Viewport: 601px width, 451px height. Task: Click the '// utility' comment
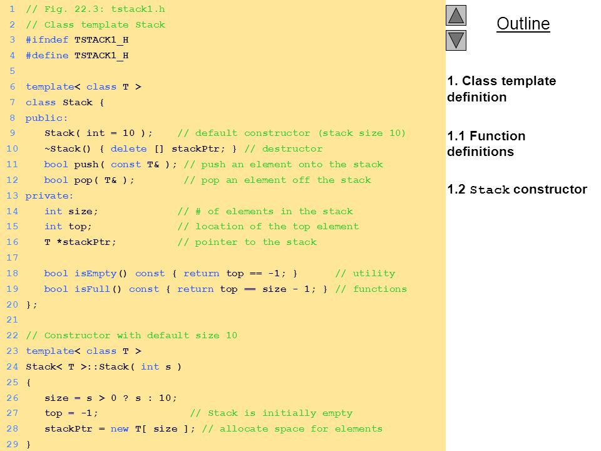(365, 274)
